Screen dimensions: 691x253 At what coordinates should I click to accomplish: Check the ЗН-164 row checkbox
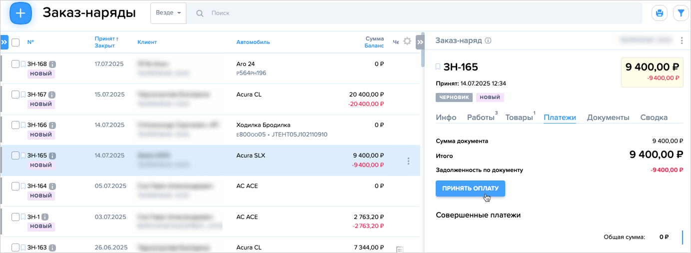coord(15,186)
